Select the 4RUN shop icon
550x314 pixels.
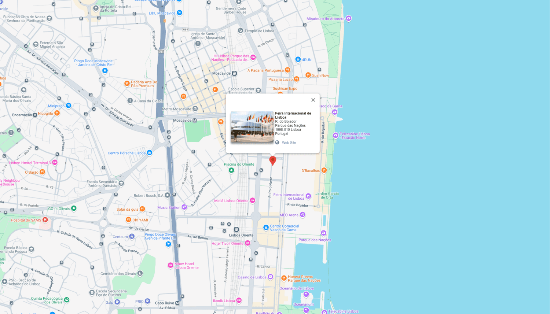(298, 59)
